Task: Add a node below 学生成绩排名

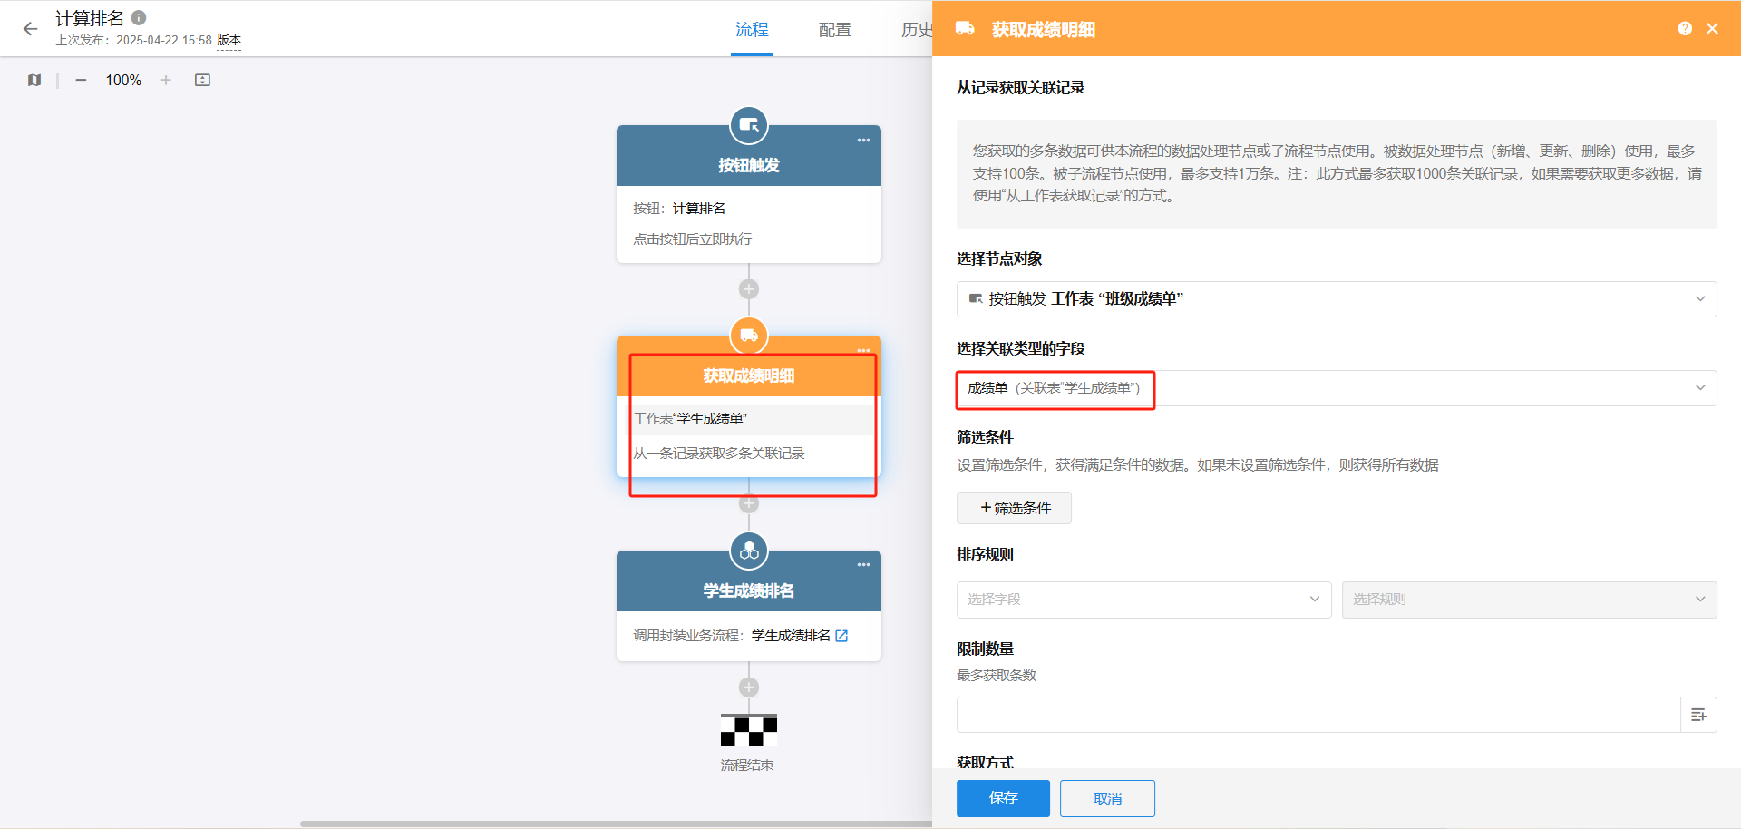Action: click(749, 688)
